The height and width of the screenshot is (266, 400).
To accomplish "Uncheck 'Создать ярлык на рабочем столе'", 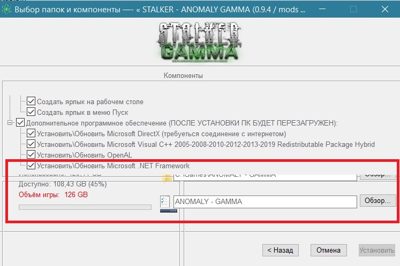I will coord(31,101).
